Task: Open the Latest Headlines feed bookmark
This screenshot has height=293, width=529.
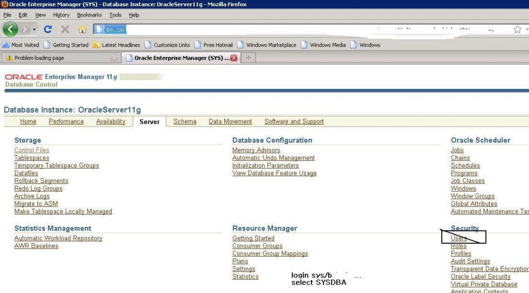Action: tap(116, 45)
